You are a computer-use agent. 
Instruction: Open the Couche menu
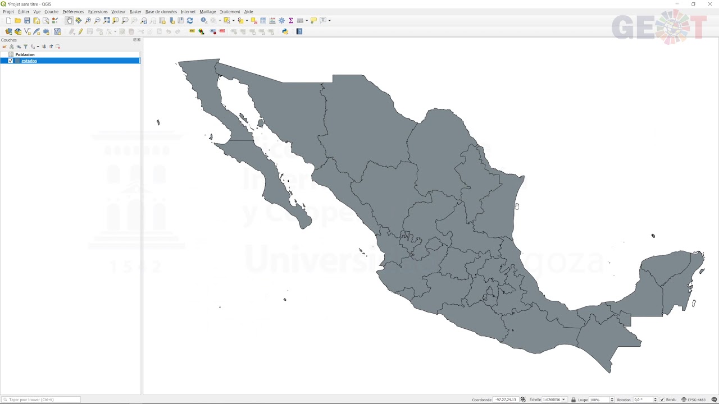pos(51,12)
